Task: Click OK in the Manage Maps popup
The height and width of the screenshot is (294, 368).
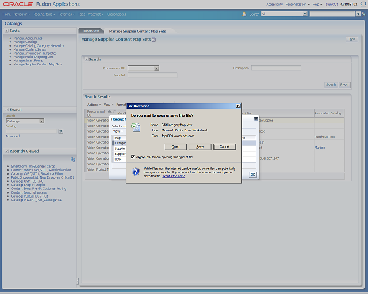Action: [x=252, y=175]
